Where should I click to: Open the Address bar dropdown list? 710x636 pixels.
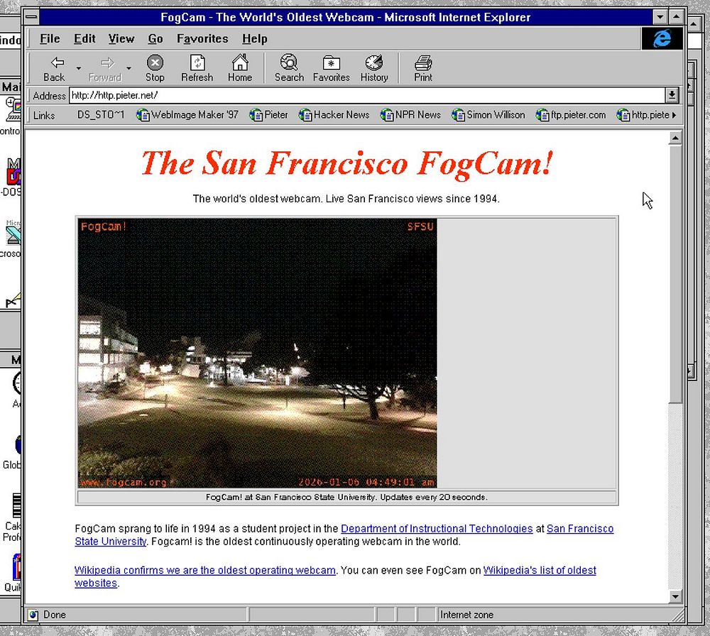(x=672, y=95)
